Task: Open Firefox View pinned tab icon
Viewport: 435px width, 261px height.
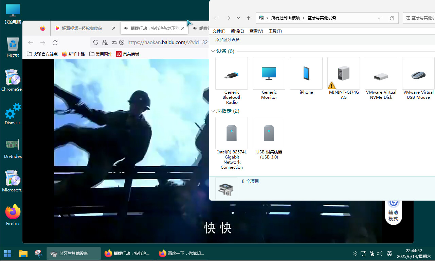Action: coord(42,29)
